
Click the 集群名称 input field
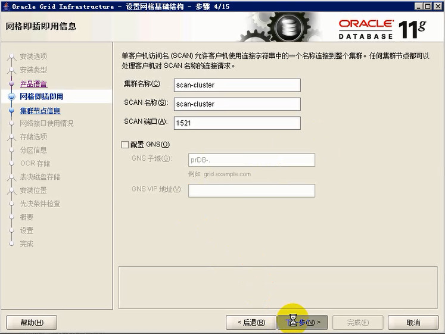click(x=237, y=85)
